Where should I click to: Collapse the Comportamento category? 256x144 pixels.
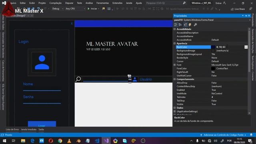174,79
